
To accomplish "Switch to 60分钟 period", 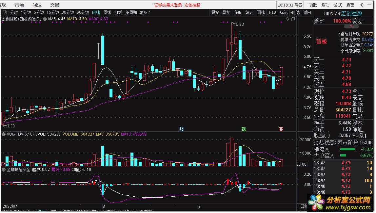I will point(83,12).
